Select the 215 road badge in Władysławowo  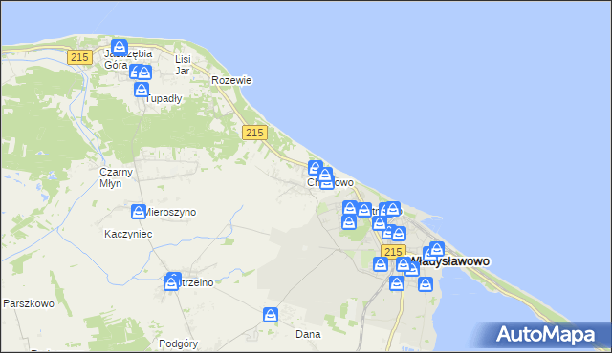pos(393,252)
